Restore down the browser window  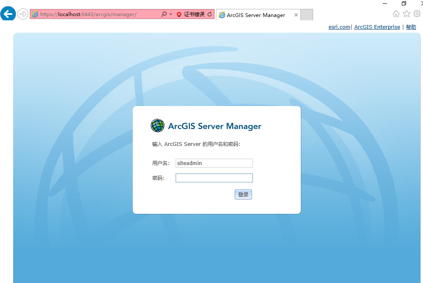click(x=404, y=3)
